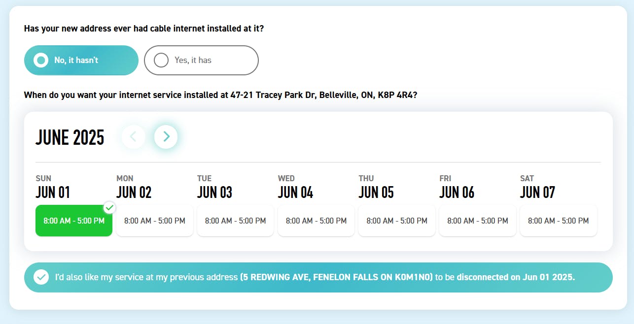Click the WED JUN 04 date header

point(295,187)
